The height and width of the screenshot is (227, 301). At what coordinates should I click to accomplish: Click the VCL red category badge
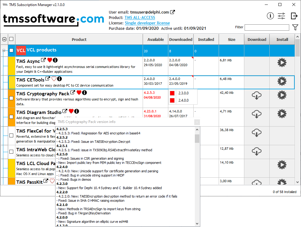click(x=21, y=50)
